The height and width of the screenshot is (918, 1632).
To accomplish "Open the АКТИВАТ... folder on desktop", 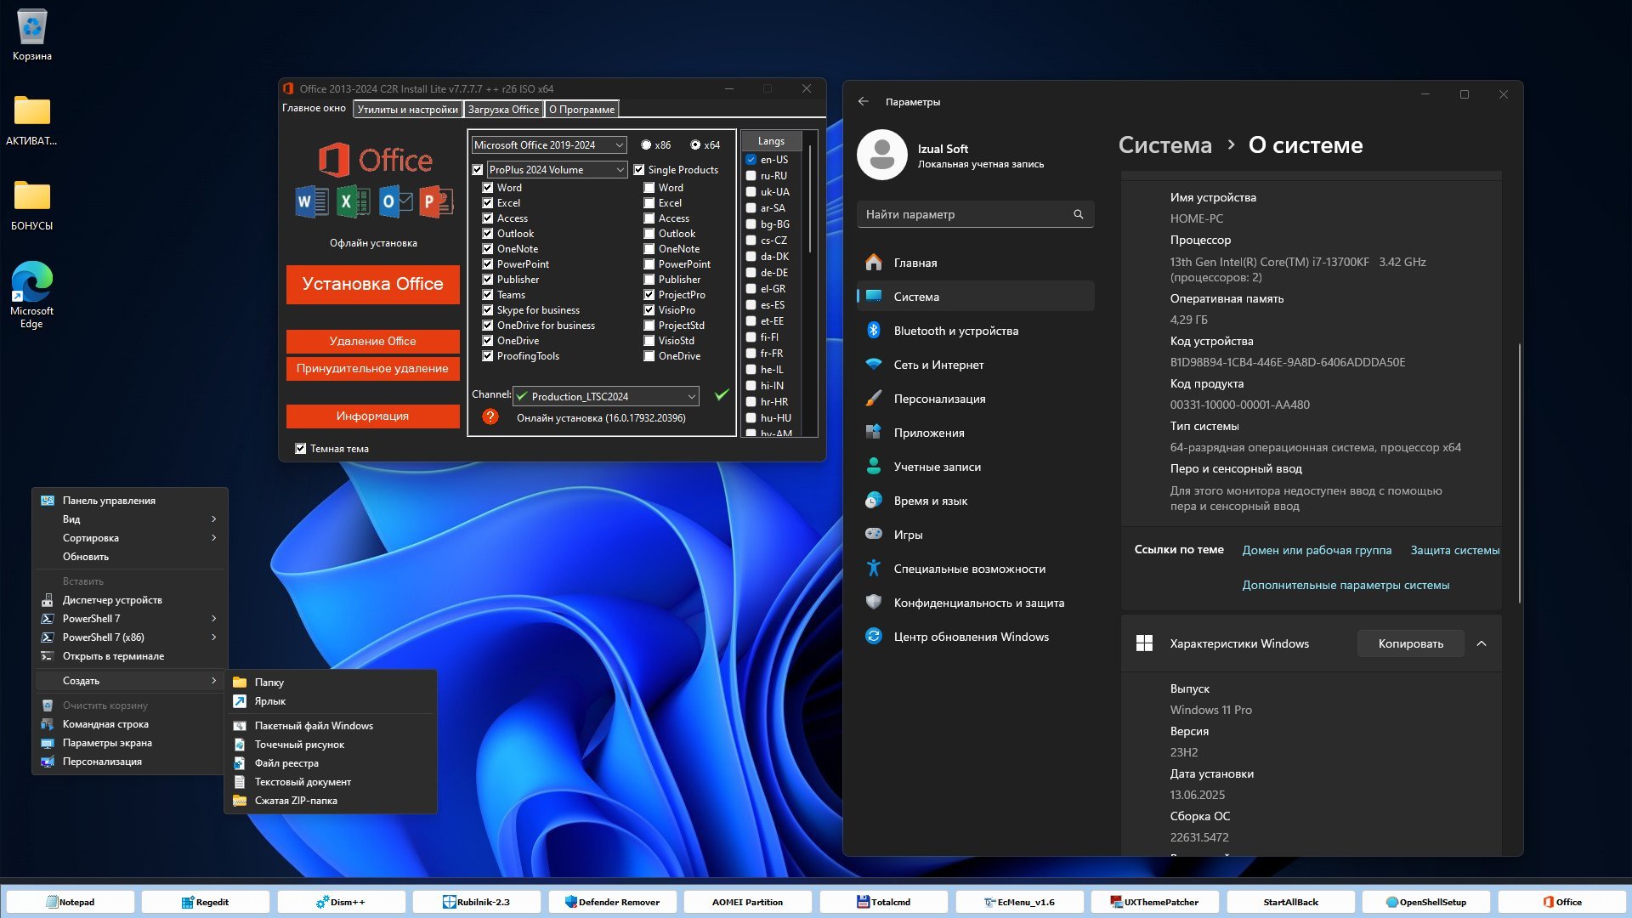I will 31,120.
